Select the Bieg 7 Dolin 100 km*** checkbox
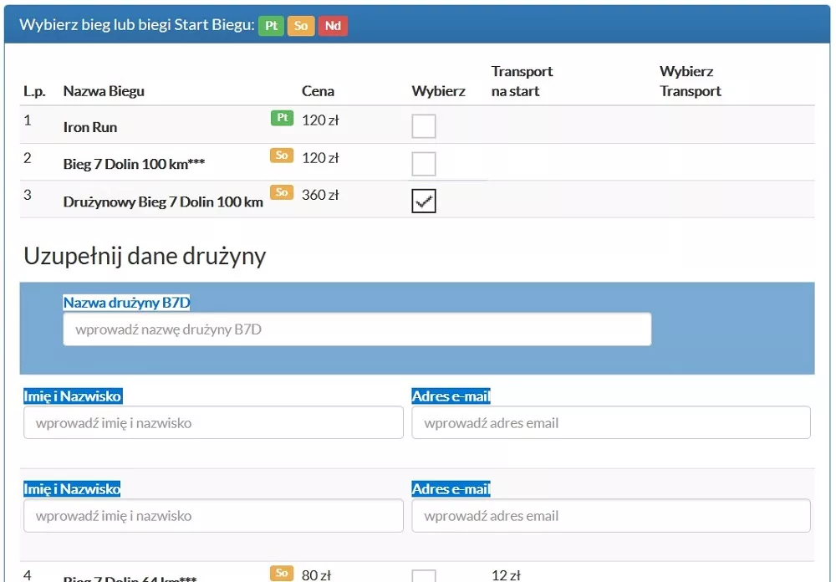Image resolution: width=836 pixels, height=582 pixels. coord(424,164)
